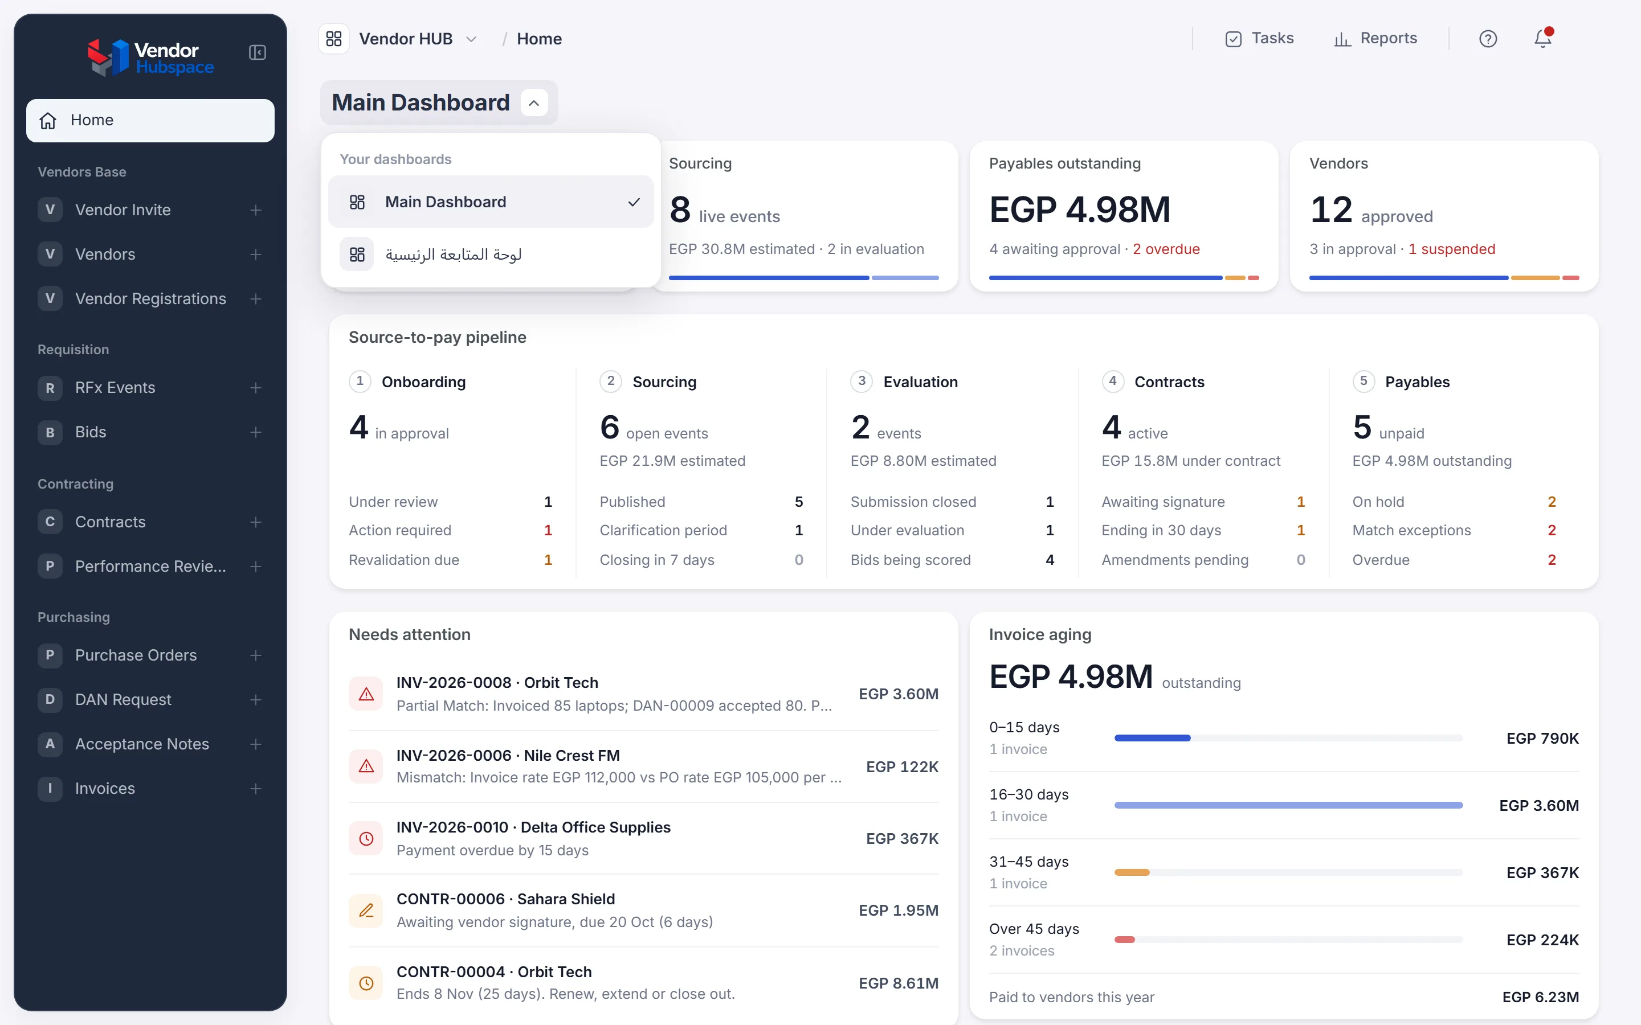Click 'Action required' in Onboarding stage
The height and width of the screenshot is (1025, 1641).
coord(450,531)
